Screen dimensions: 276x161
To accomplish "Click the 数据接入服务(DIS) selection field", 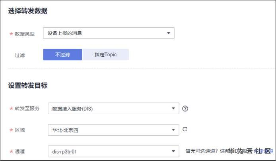I will pos(107,108).
